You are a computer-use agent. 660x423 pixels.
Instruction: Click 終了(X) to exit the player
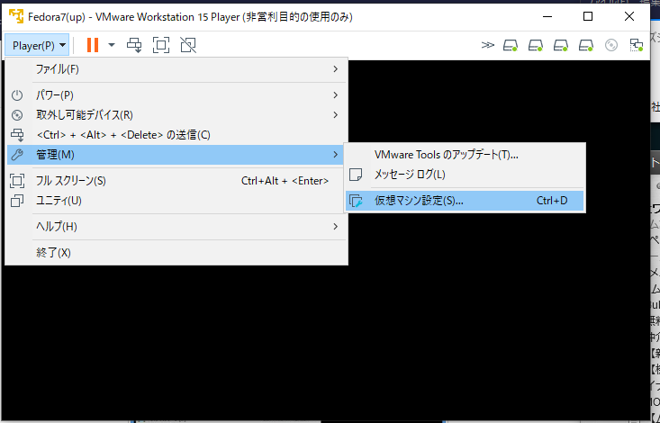pos(176,253)
